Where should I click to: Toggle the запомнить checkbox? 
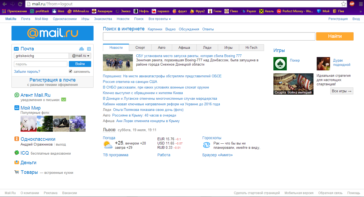point(71,71)
